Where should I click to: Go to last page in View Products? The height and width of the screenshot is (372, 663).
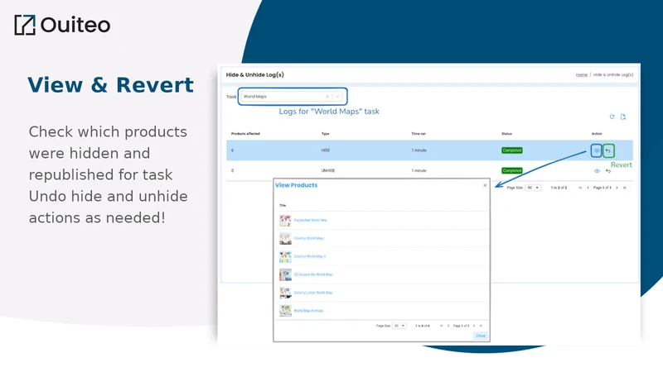click(x=482, y=326)
